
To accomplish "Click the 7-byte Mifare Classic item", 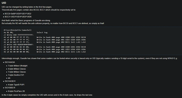I will [17, 72].
